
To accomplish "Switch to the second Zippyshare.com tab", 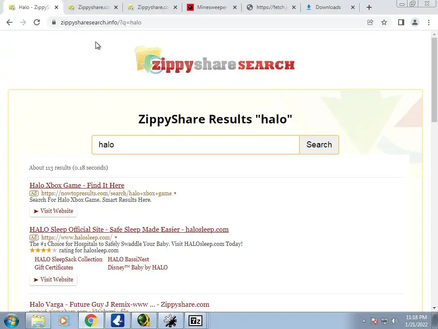I will point(93,8).
